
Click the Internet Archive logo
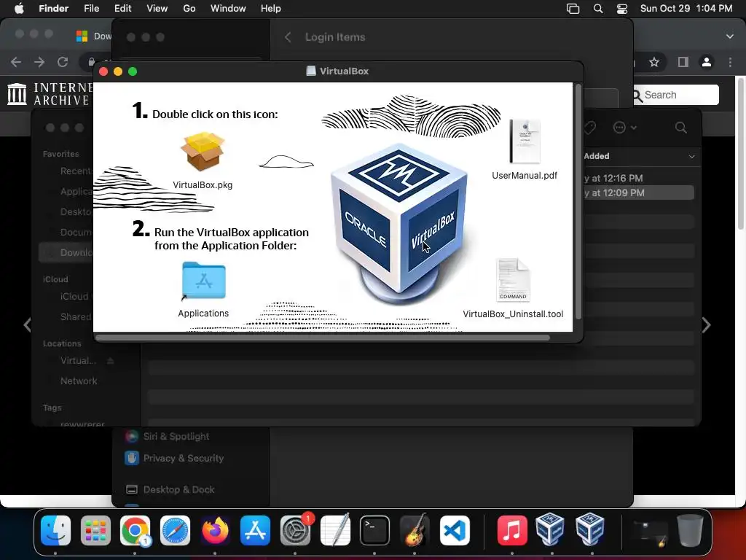point(50,94)
